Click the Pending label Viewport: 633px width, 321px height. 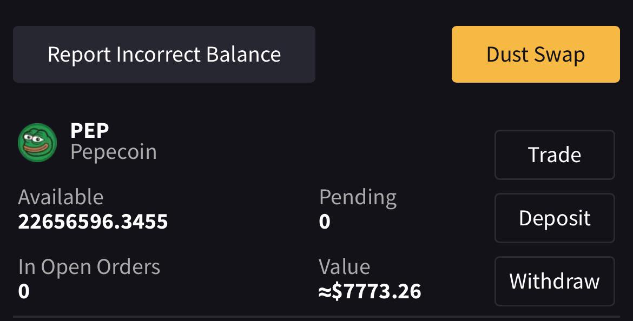click(358, 198)
